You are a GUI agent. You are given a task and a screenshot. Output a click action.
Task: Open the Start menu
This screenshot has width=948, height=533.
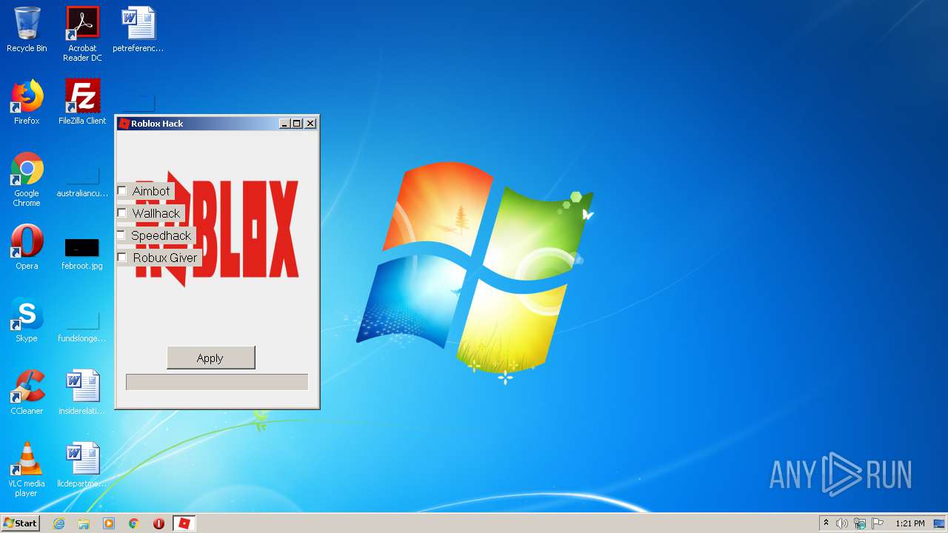[x=20, y=523]
